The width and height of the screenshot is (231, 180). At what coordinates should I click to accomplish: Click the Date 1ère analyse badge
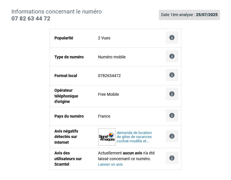point(189,15)
